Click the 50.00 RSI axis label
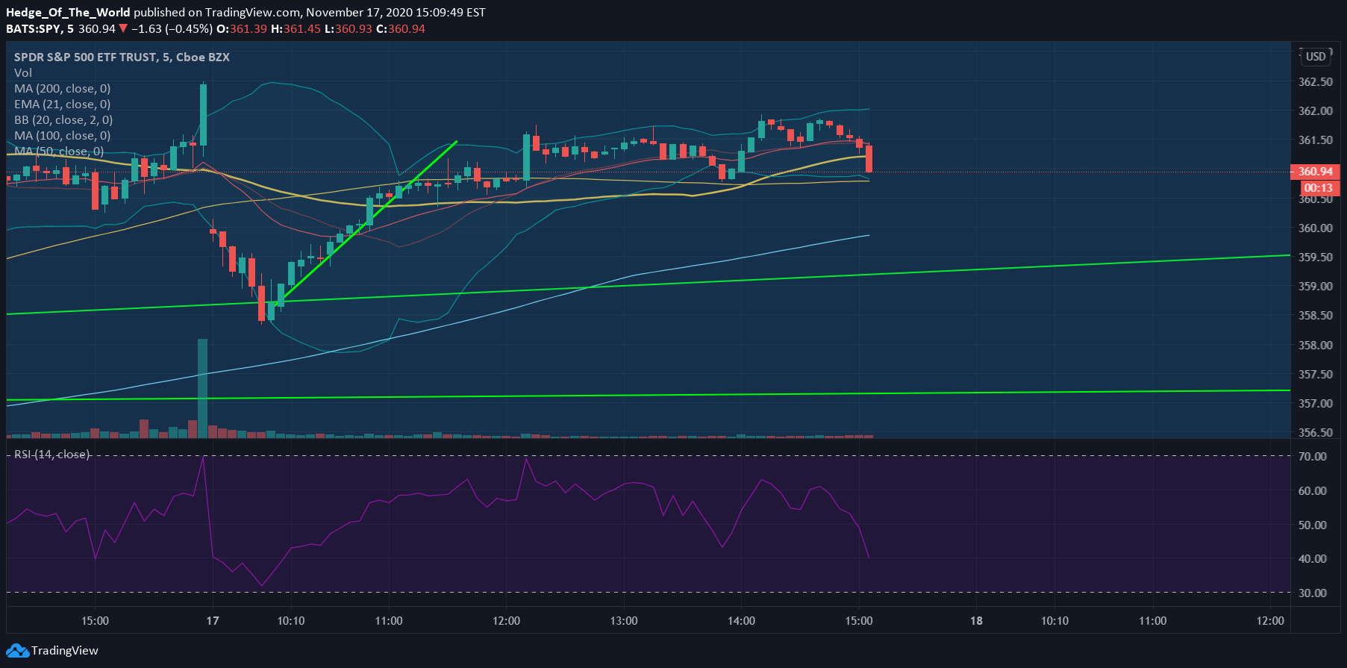Image resolution: width=1347 pixels, height=668 pixels. coord(1313,525)
